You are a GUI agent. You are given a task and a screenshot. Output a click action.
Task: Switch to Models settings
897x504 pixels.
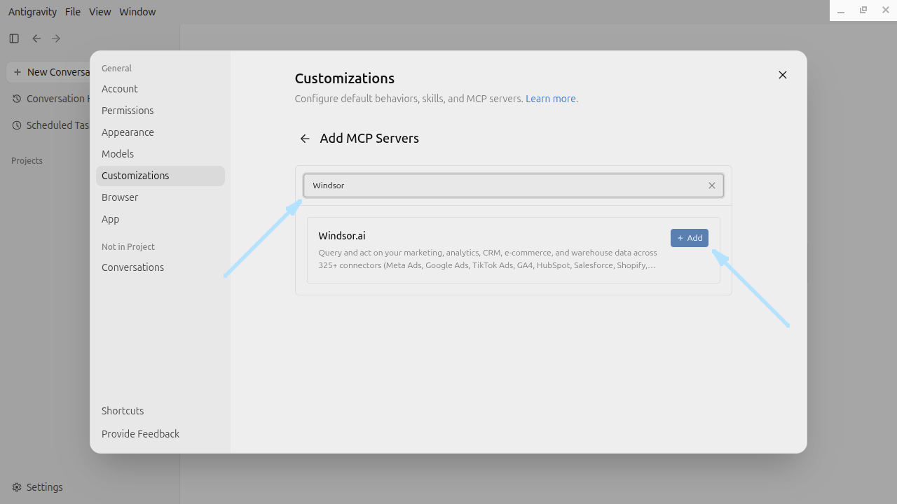[x=160, y=154]
